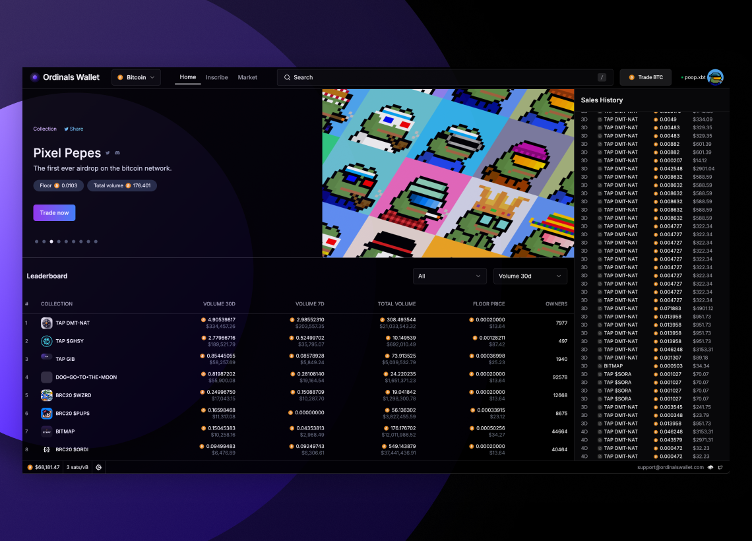Sort by FLOOR PRICE column header

coord(489,304)
